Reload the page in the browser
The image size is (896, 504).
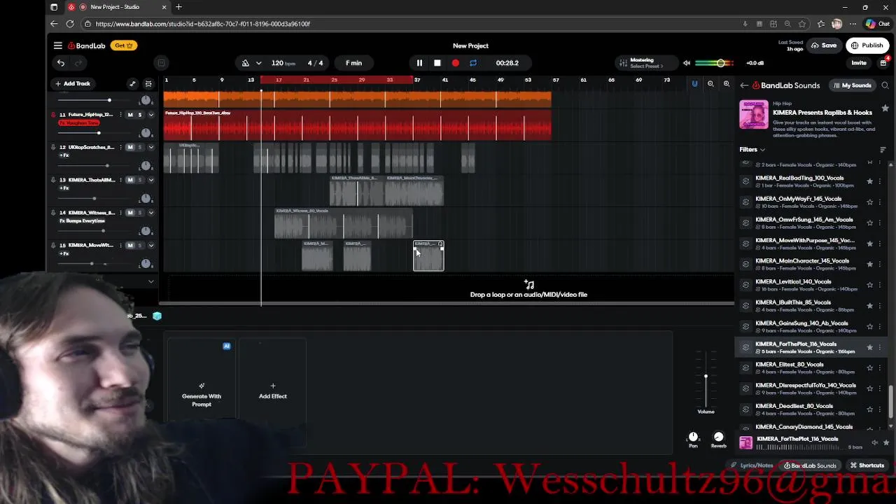pyautogui.click(x=70, y=24)
